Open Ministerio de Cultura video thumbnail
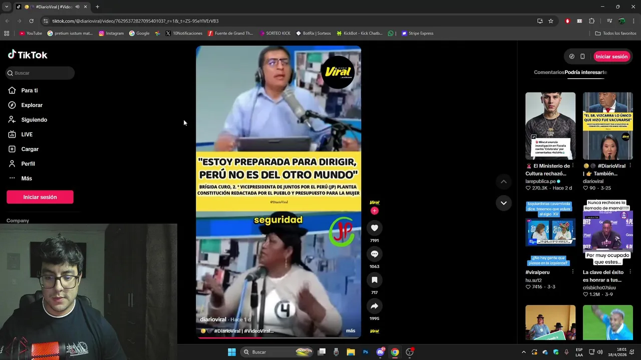This screenshot has width=641, height=360. pos(550,126)
